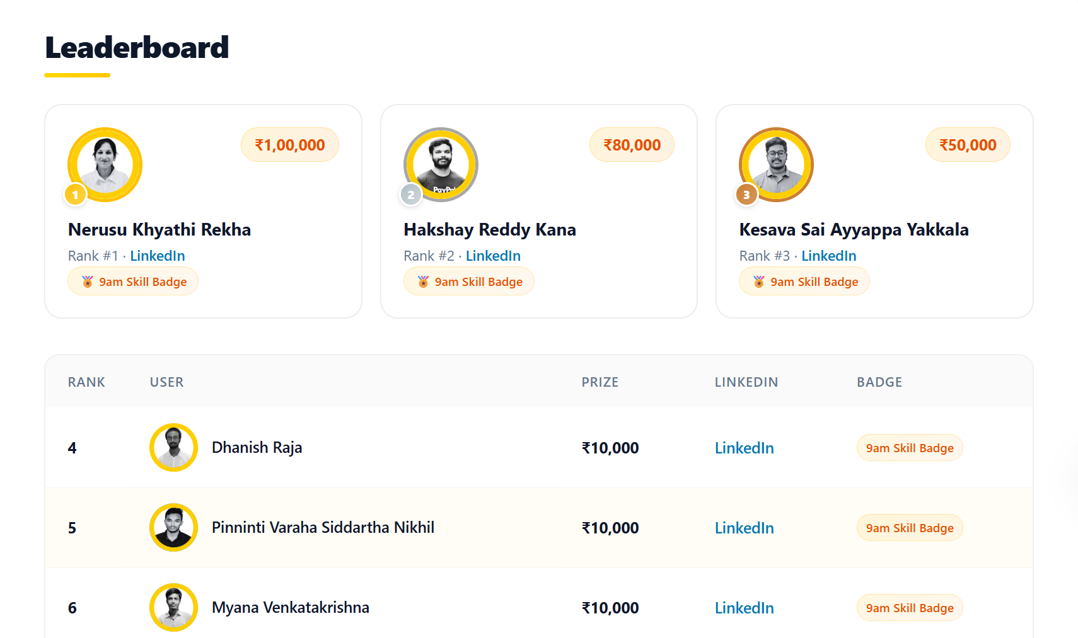Click medal icon in Hakshay's 9am Skill Badge
1078x638 pixels.
423,282
